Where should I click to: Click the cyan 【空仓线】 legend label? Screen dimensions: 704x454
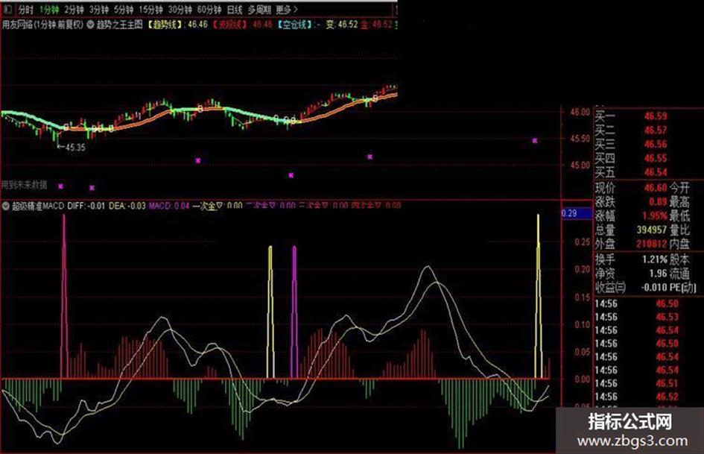294,25
